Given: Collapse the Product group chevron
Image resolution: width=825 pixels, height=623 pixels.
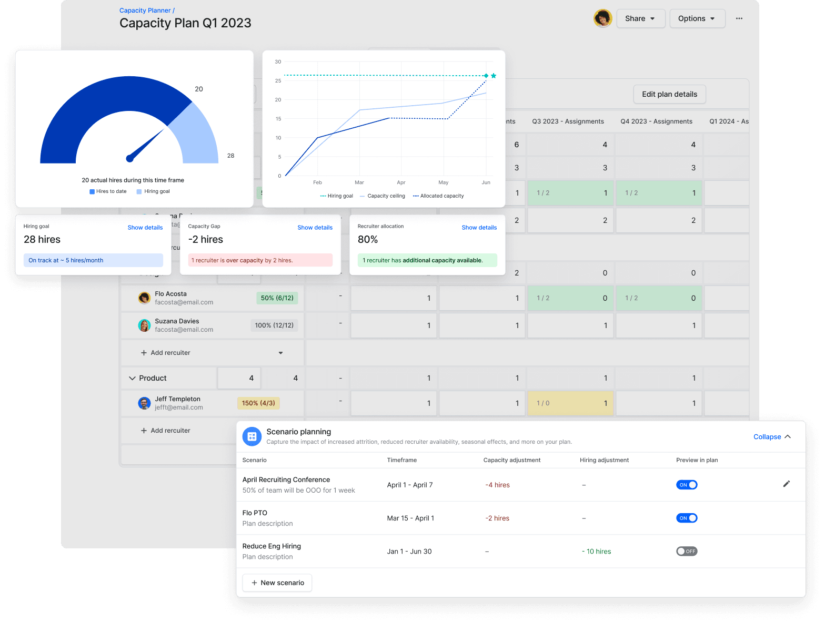Looking at the screenshot, I should [132, 378].
